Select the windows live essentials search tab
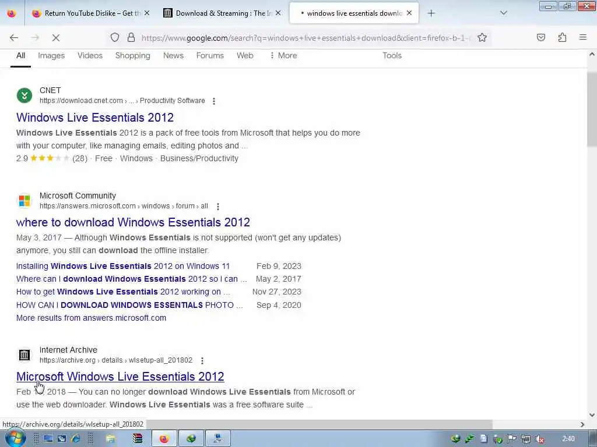 (354, 13)
